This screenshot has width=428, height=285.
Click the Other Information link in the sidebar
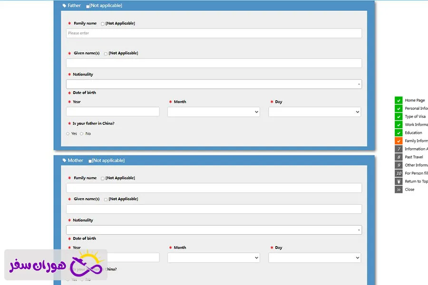click(x=416, y=165)
